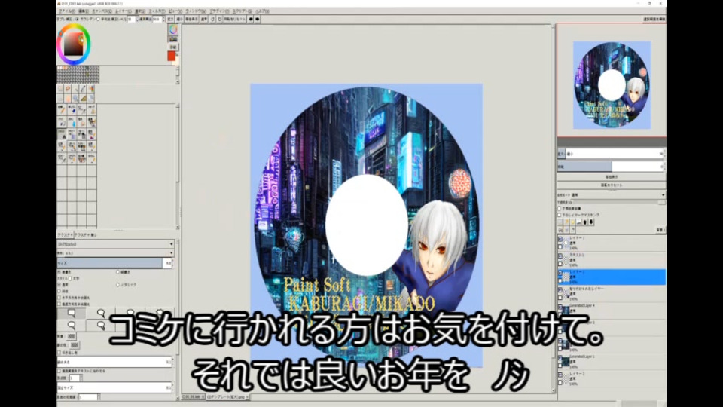Select the italic イタリック radio button

(118, 285)
